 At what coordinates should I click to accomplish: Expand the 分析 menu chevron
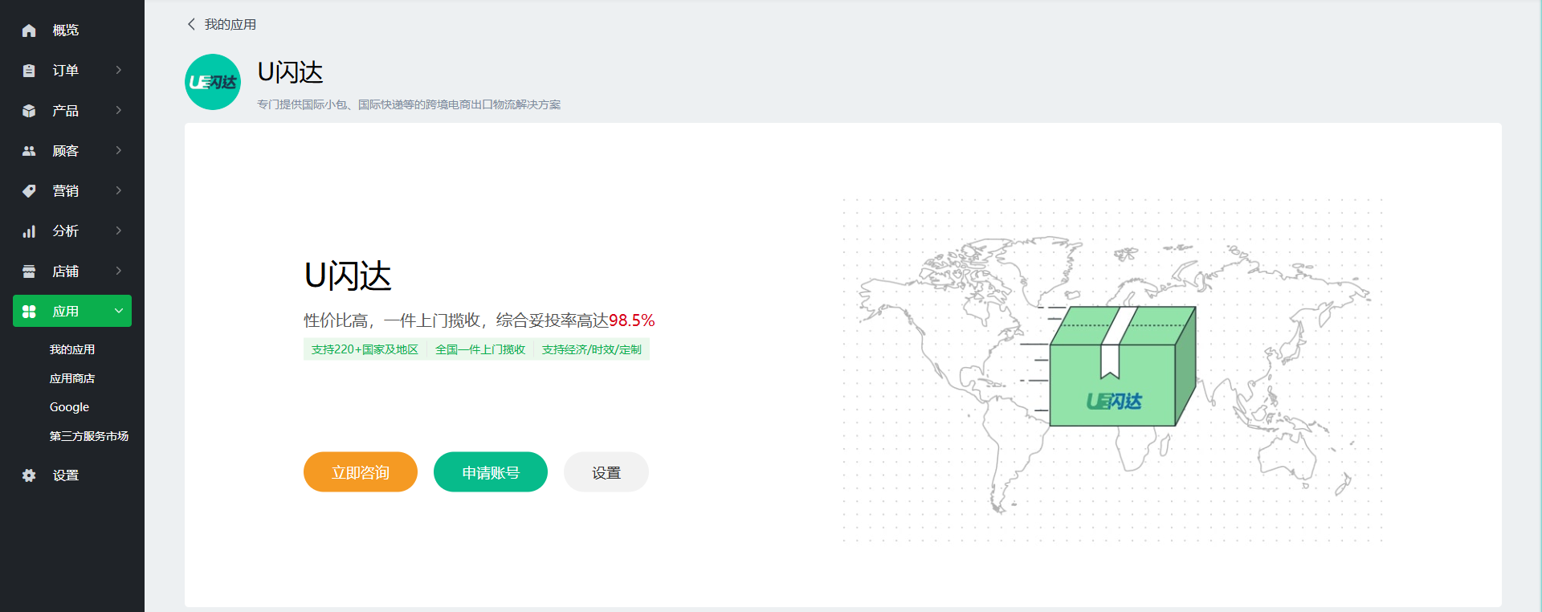(x=119, y=231)
